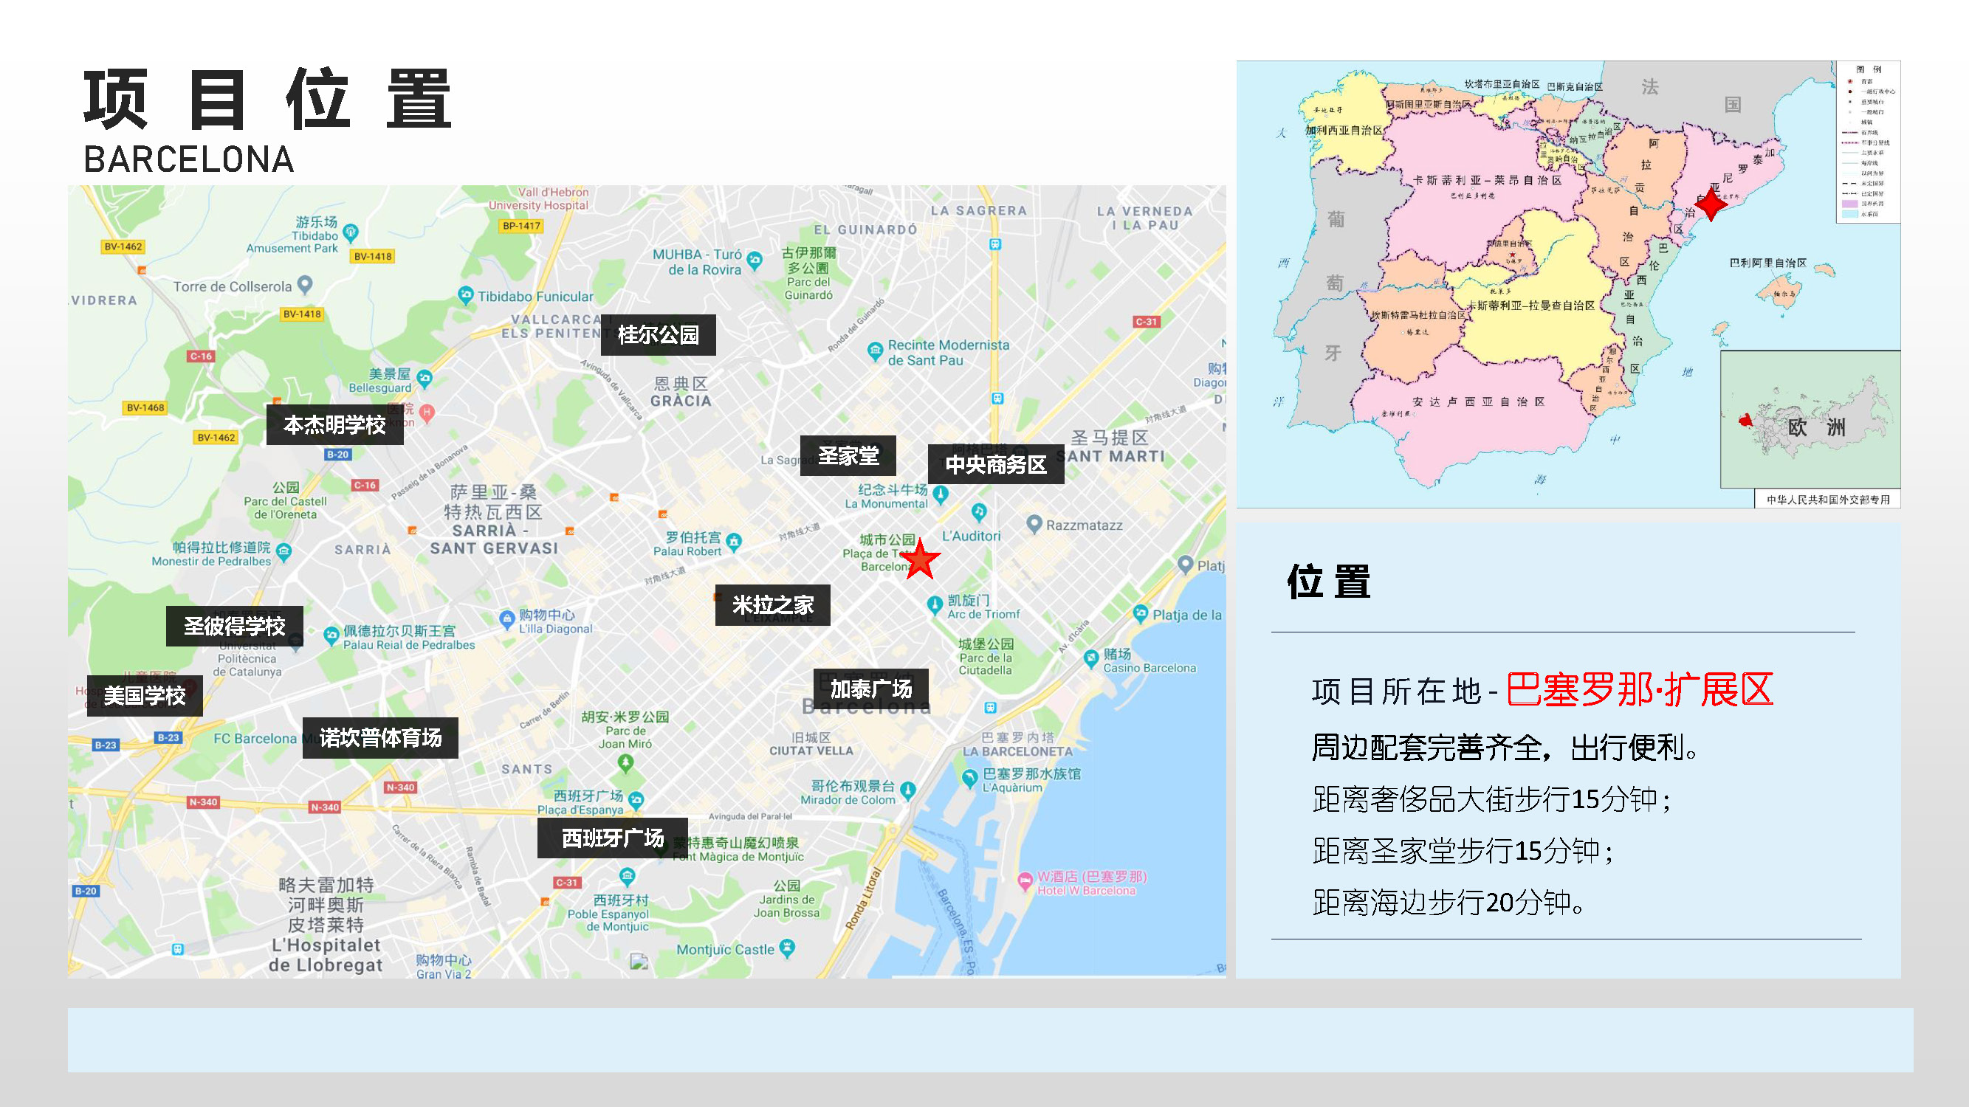Click the Poble Espanyol de Montjuïc pin
The height and width of the screenshot is (1107, 1969).
pos(628,876)
